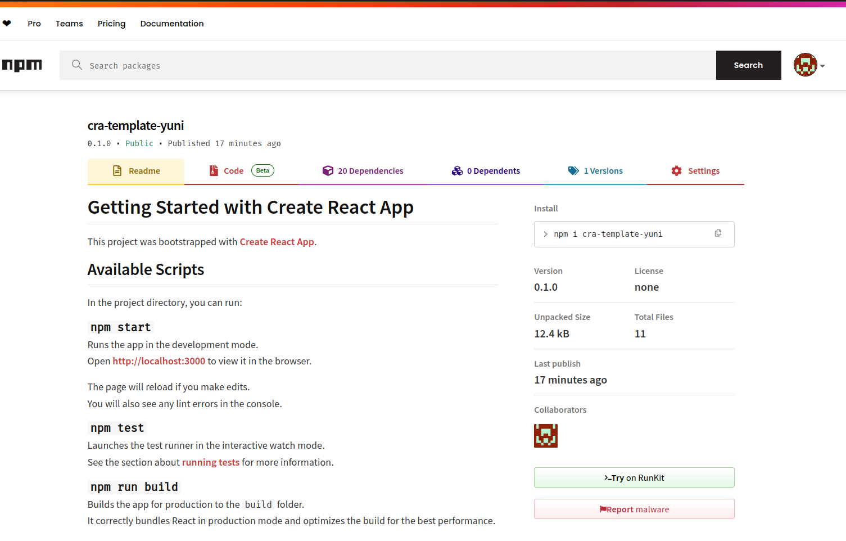Follow the Create React App link
Viewport: 846px width, 541px height.
click(x=277, y=242)
